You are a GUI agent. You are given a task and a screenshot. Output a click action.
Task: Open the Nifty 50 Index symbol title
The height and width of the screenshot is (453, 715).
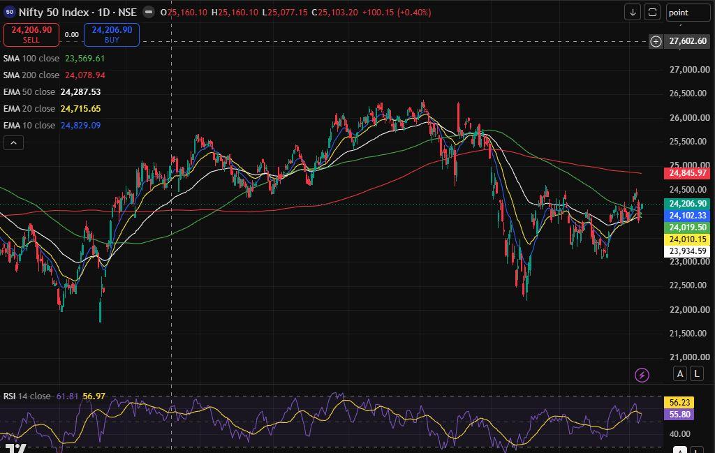click(x=78, y=13)
